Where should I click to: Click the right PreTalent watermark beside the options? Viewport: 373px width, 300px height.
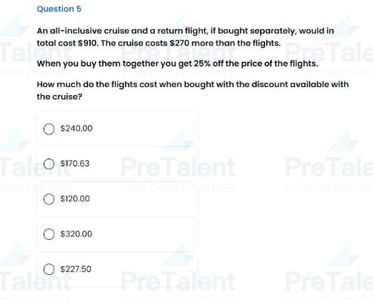click(x=329, y=166)
